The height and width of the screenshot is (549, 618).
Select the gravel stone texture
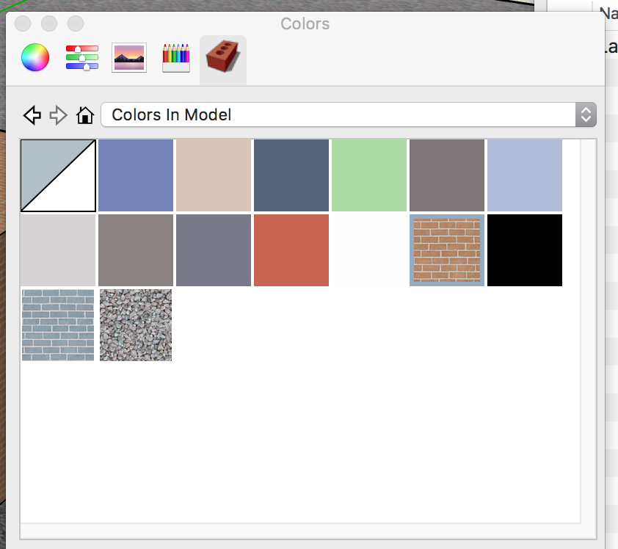[x=136, y=325]
